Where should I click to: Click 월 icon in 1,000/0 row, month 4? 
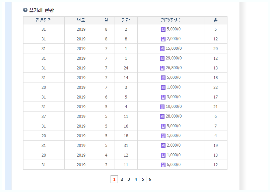pyautogui.click(x=163, y=155)
